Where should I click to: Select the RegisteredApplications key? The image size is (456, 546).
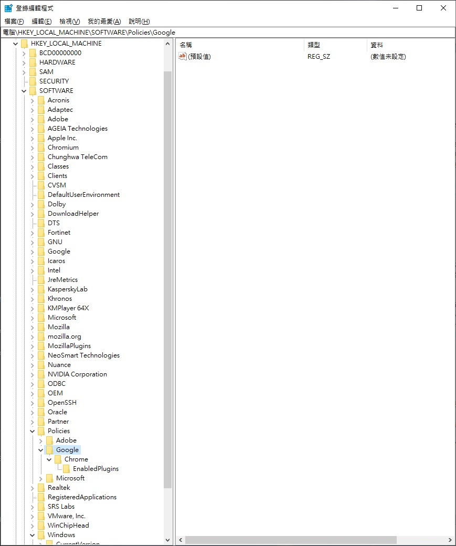[x=82, y=497]
